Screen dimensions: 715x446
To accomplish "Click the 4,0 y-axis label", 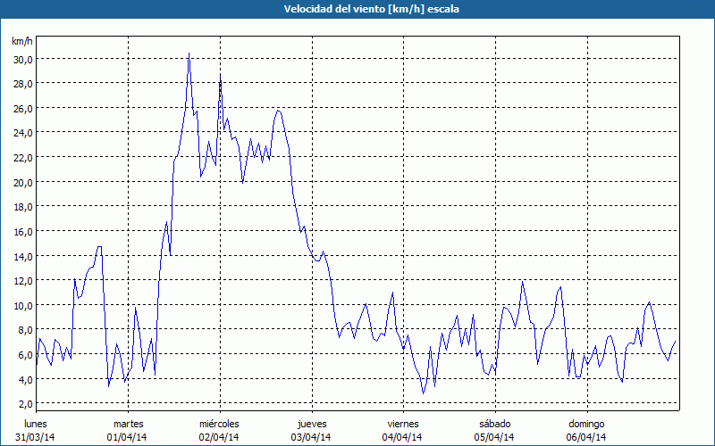I will click(24, 379).
